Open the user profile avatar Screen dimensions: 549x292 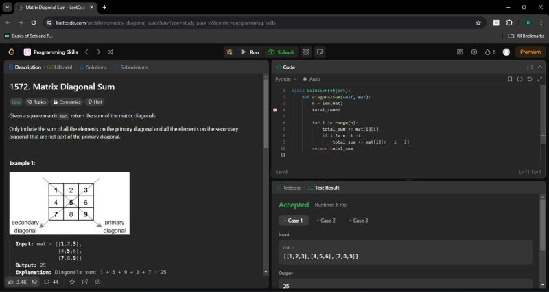[506, 52]
